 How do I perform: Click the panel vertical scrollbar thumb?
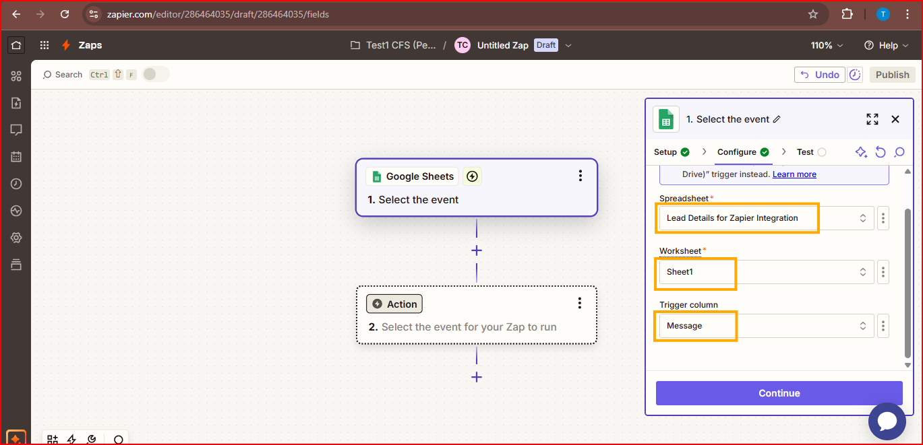907,283
